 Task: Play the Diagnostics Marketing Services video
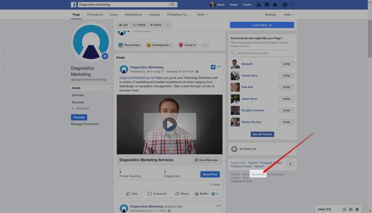click(x=170, y=124)
